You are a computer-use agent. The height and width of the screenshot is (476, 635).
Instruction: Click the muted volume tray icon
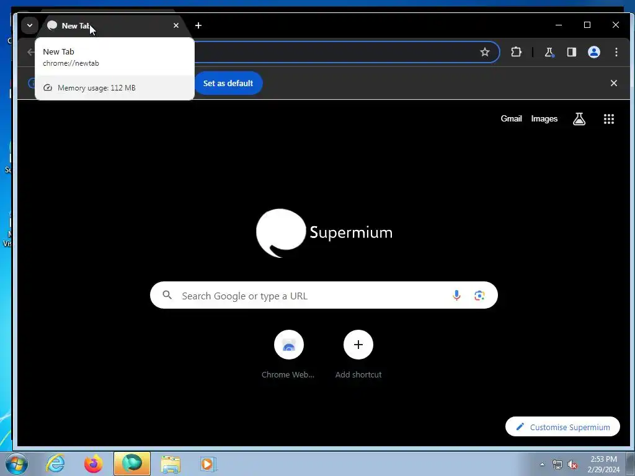[x=572, y=465]
